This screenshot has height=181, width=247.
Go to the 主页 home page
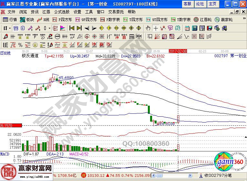pos(212,4)
